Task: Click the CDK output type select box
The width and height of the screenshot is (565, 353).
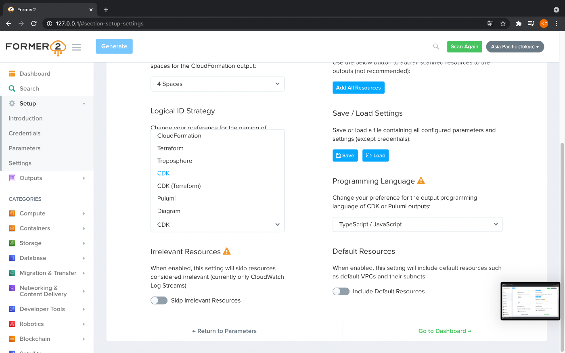Action: [218, 225]
